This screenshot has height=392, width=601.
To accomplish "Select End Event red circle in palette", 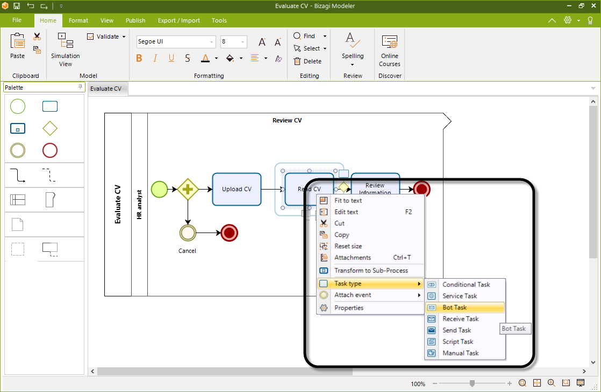I will [x=50, y=150].
